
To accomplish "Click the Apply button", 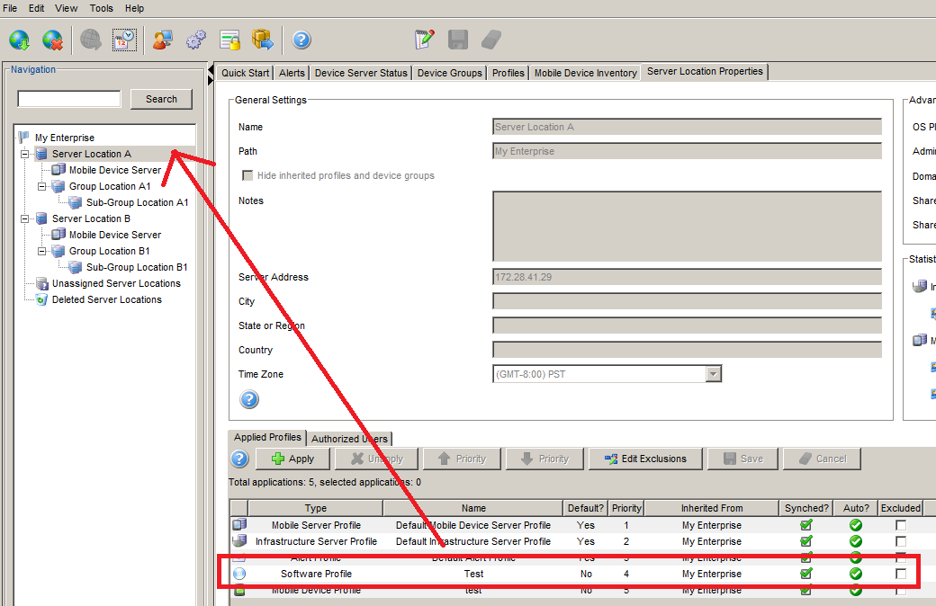I will tap(292, 459).
